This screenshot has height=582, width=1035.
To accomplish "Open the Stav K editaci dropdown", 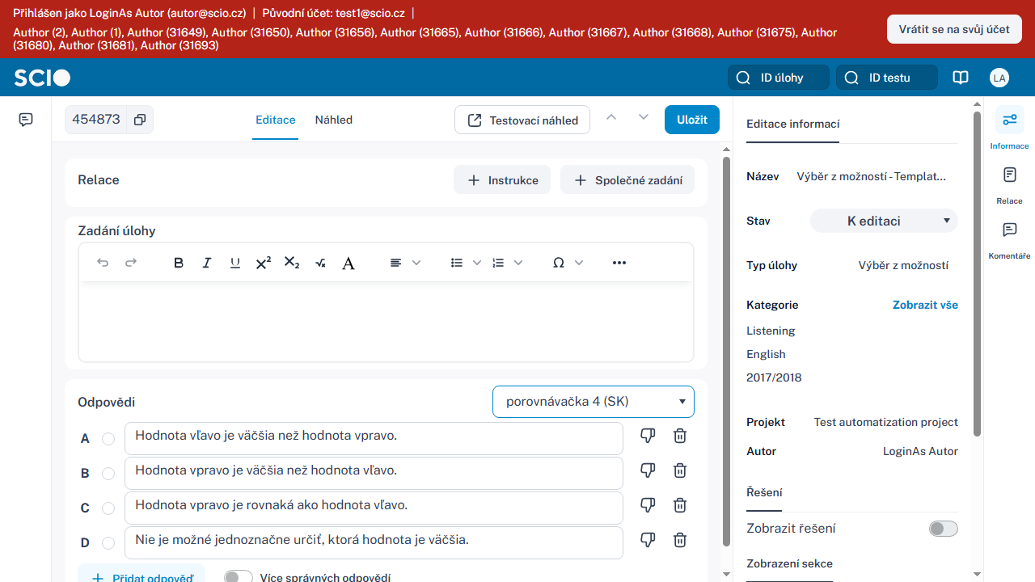I will click(x=884, y=221).
